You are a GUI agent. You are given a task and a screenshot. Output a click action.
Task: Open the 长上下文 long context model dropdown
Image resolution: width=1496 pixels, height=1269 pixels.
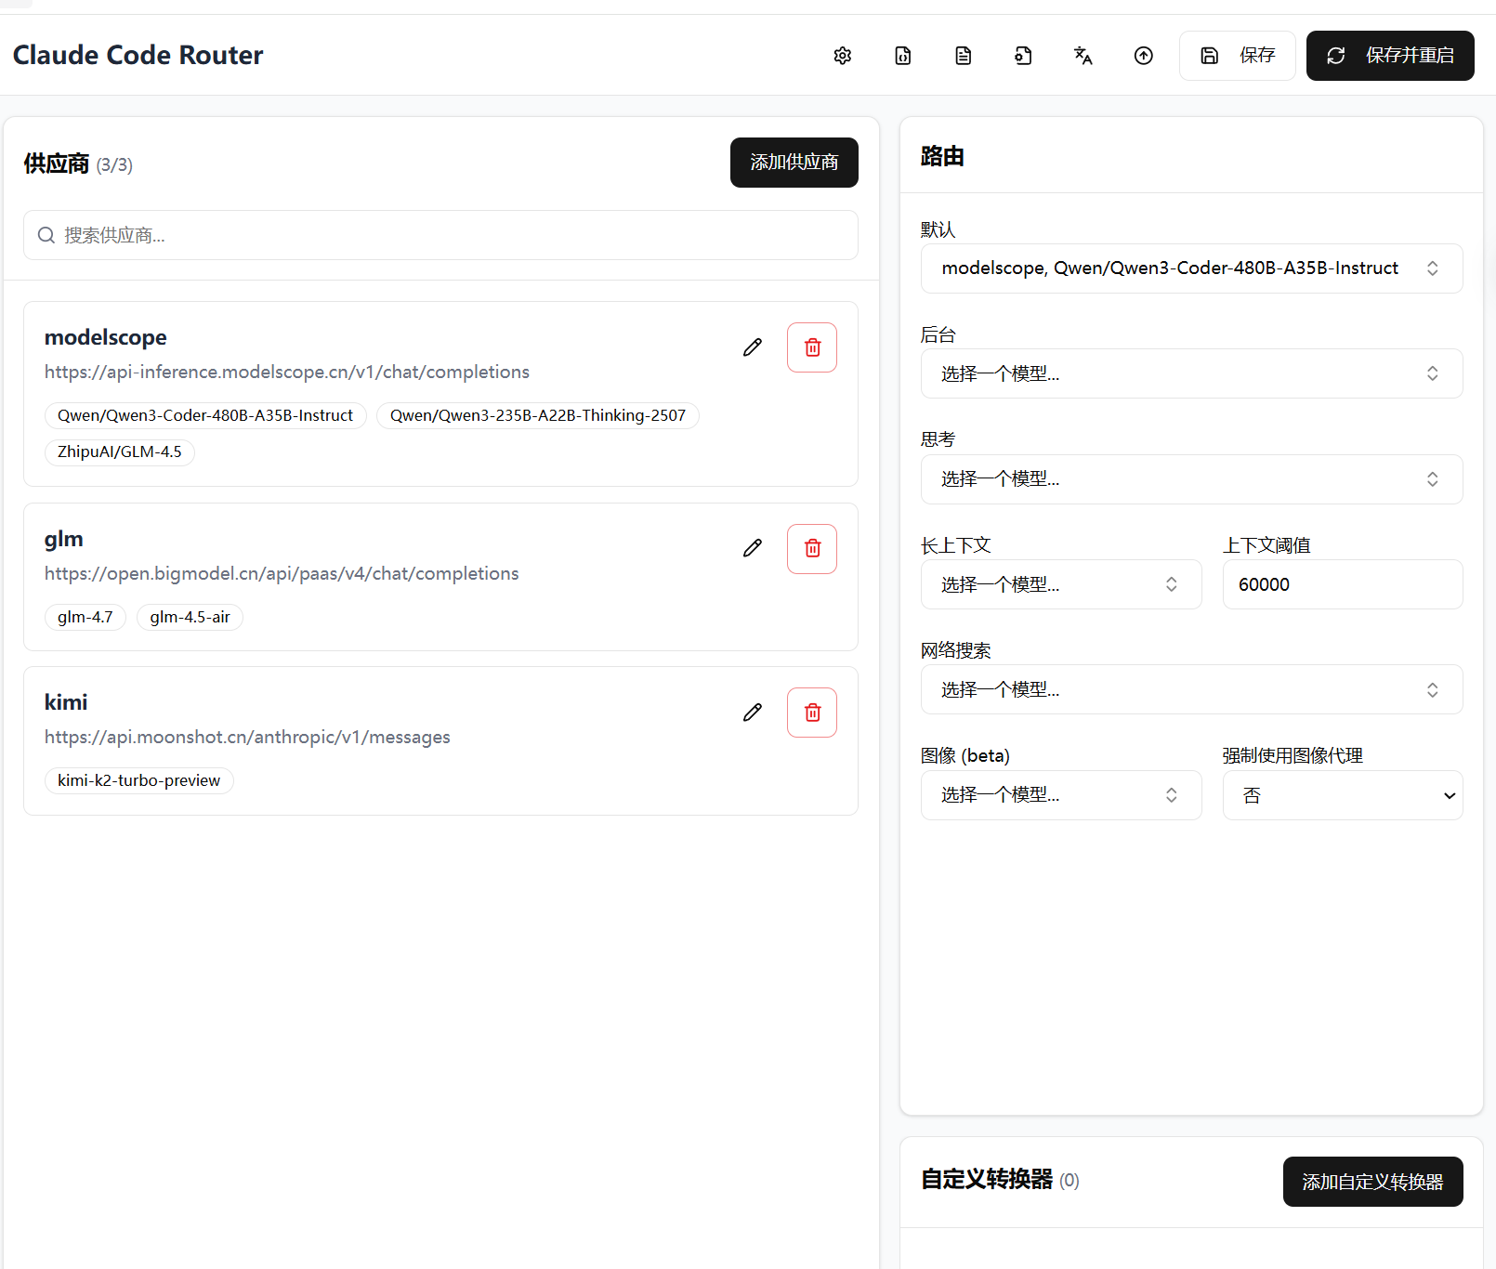pyautogui.click(x=1061, y=584)
